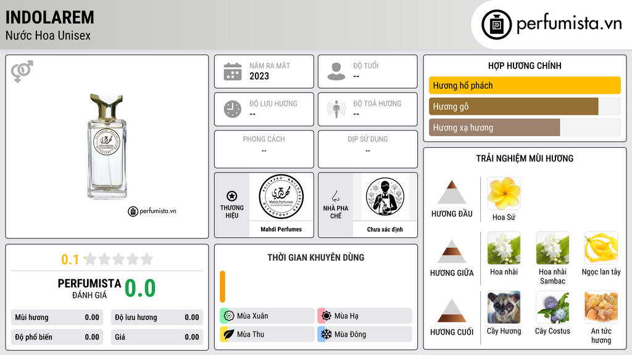Click the Indolarem perfume bottle image
This screenshot has width=632, height=355.
107,147
